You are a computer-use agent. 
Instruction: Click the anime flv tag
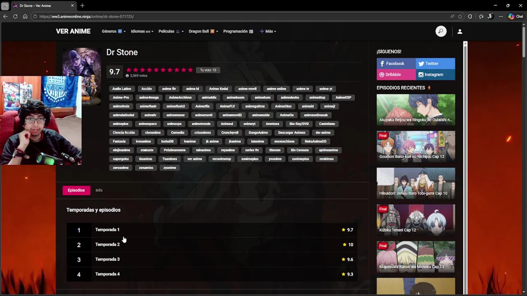coord(169,89)
